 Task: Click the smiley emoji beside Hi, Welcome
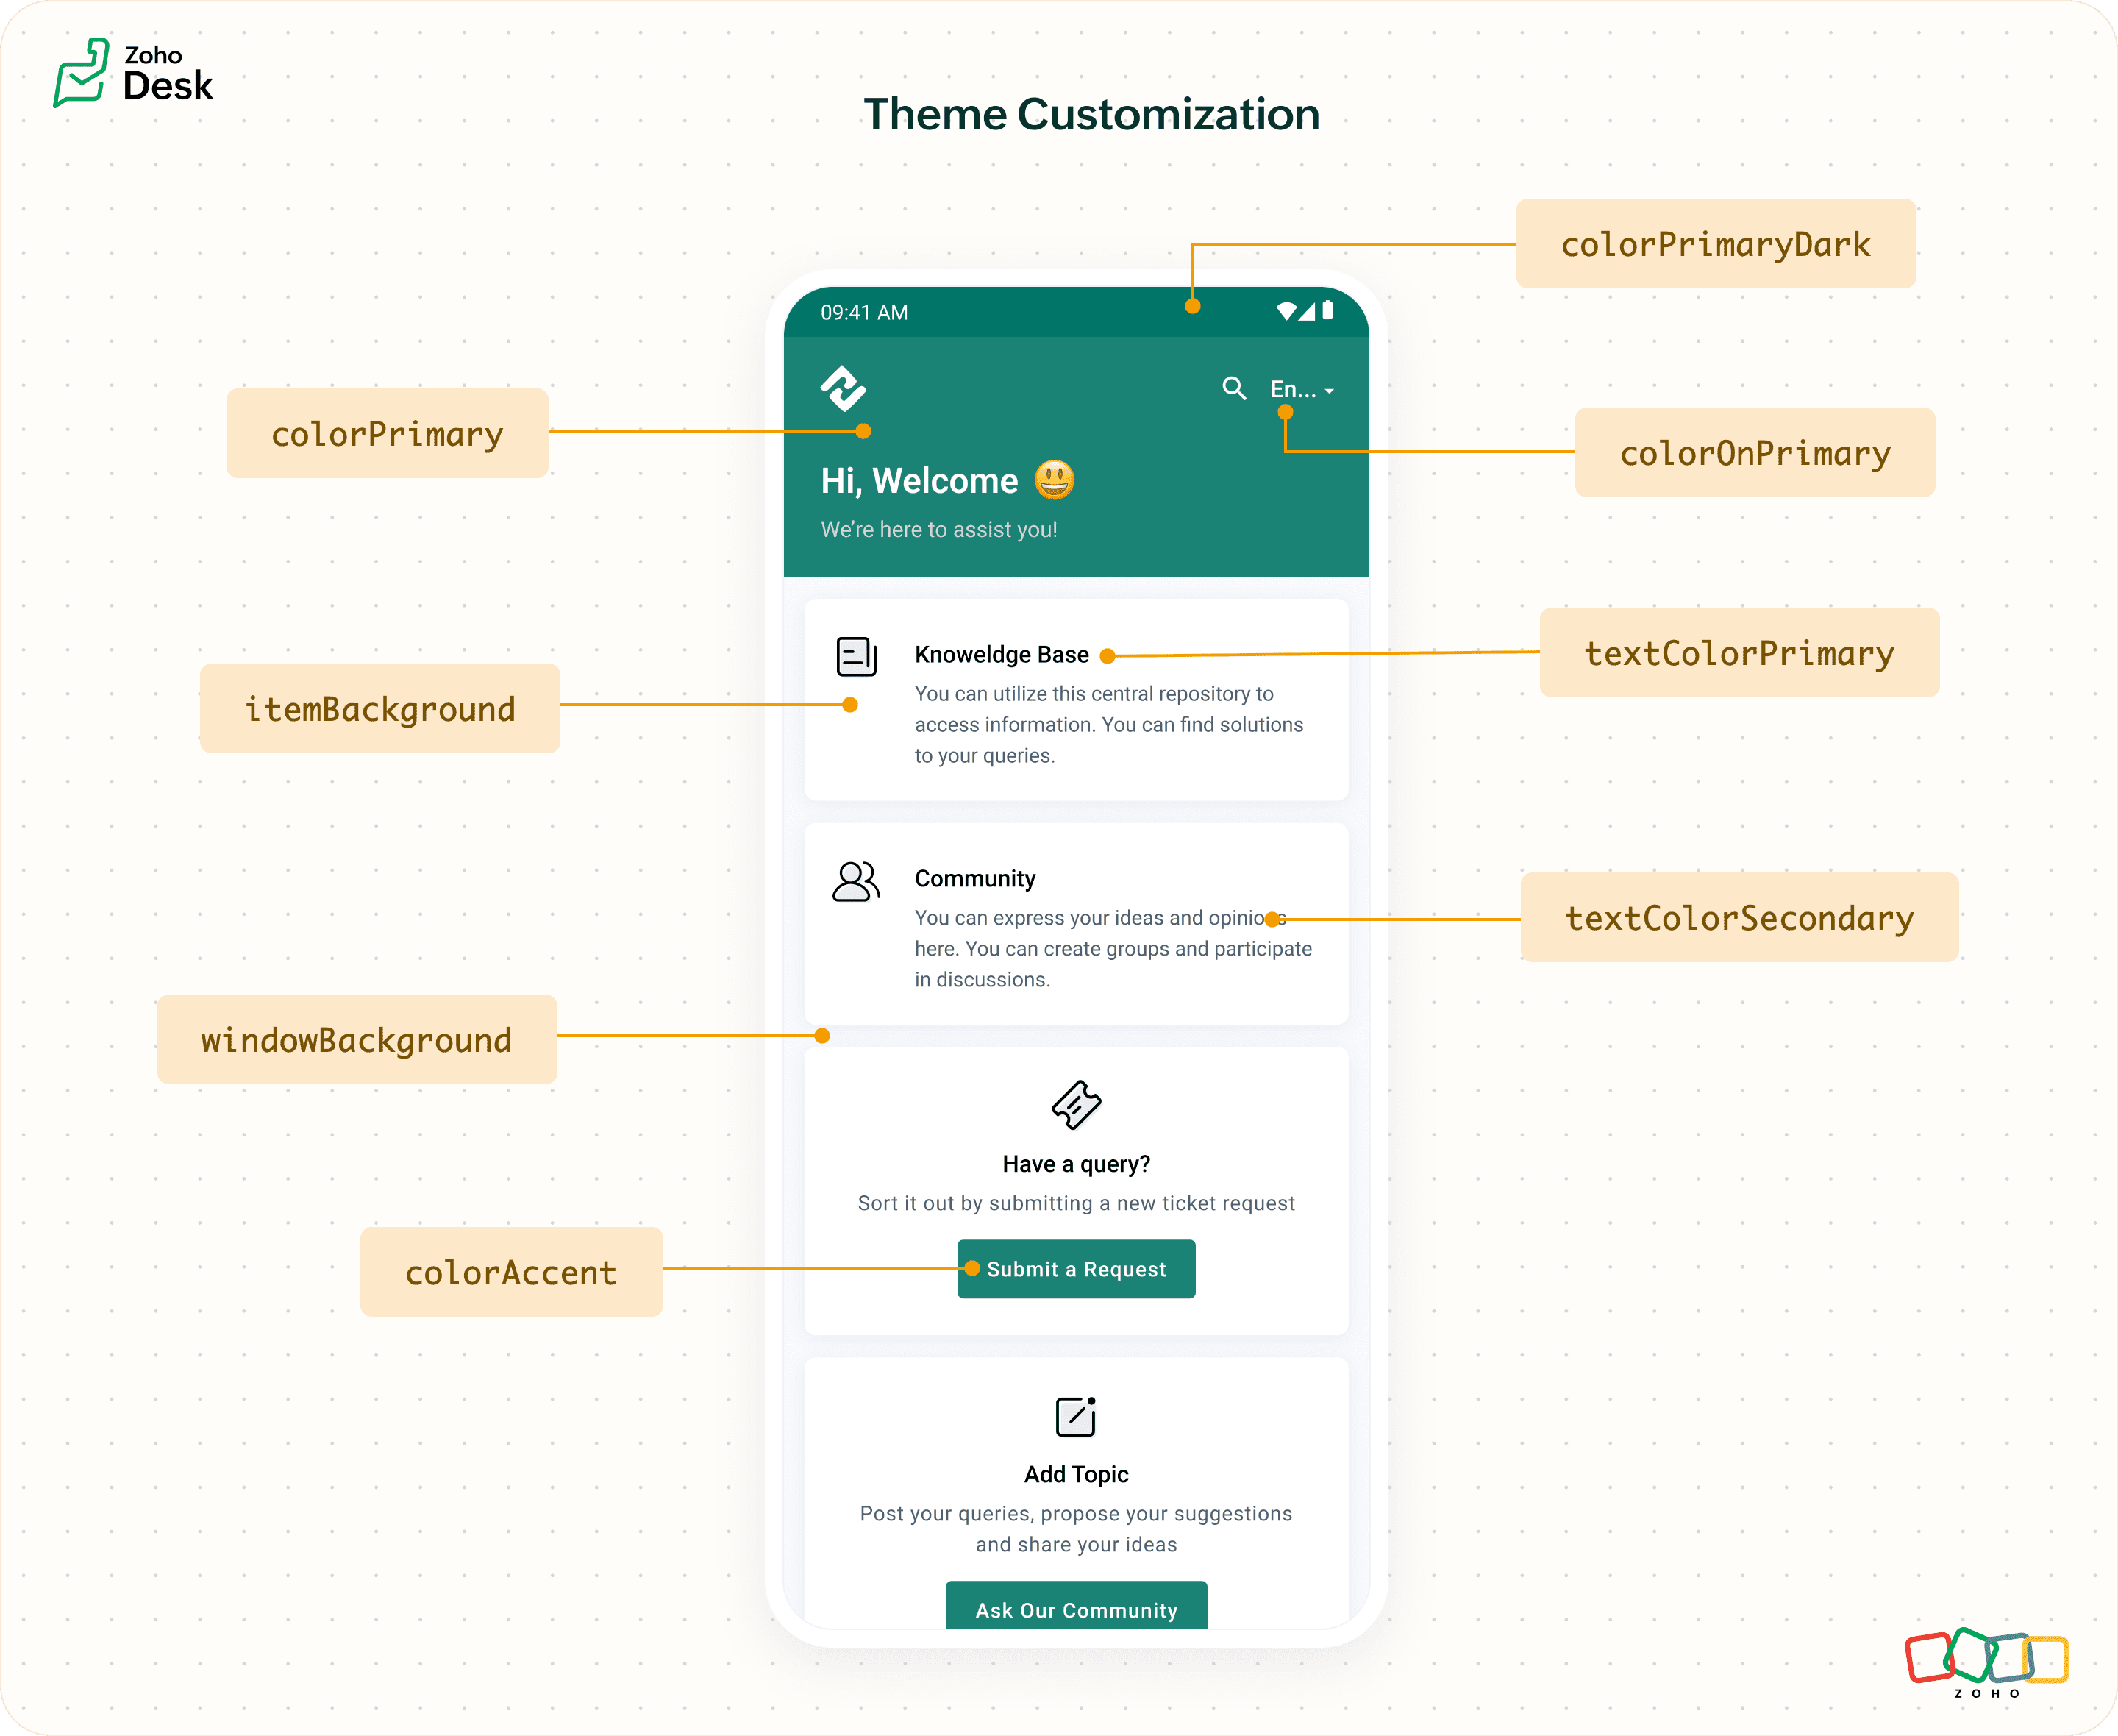coord(1054,480)
